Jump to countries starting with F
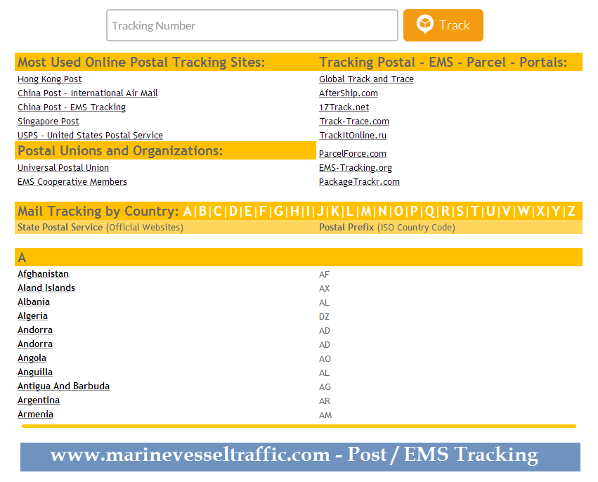598x482 pixels. point(262,211)
